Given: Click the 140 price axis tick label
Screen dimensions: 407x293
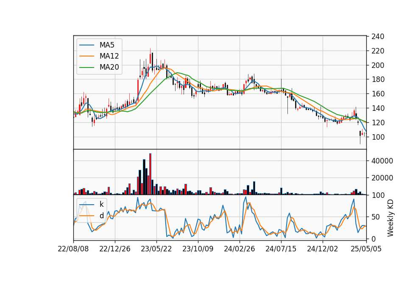Looking at the screenshot, I should tap(378, 108).
